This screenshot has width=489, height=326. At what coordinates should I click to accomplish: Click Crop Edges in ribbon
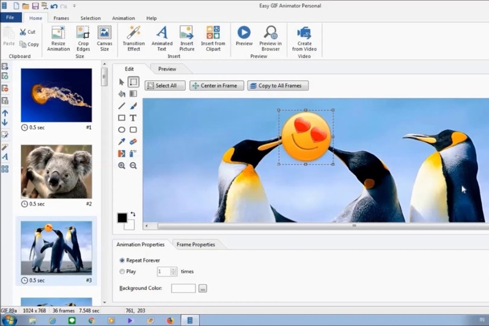[x=83, y=39]
